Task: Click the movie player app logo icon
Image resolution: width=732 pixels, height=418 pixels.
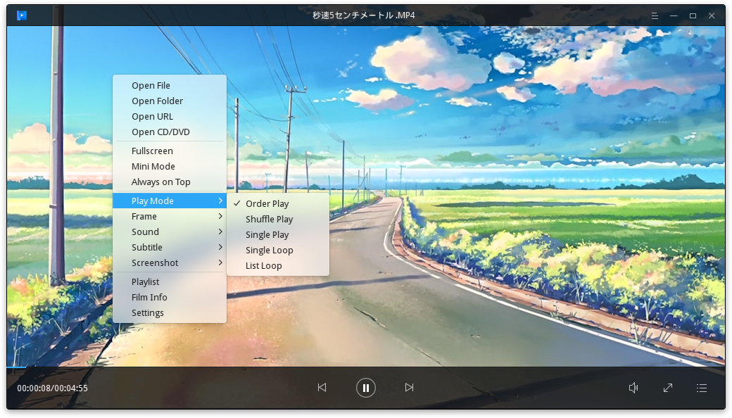Action: (x=22, y=15)
